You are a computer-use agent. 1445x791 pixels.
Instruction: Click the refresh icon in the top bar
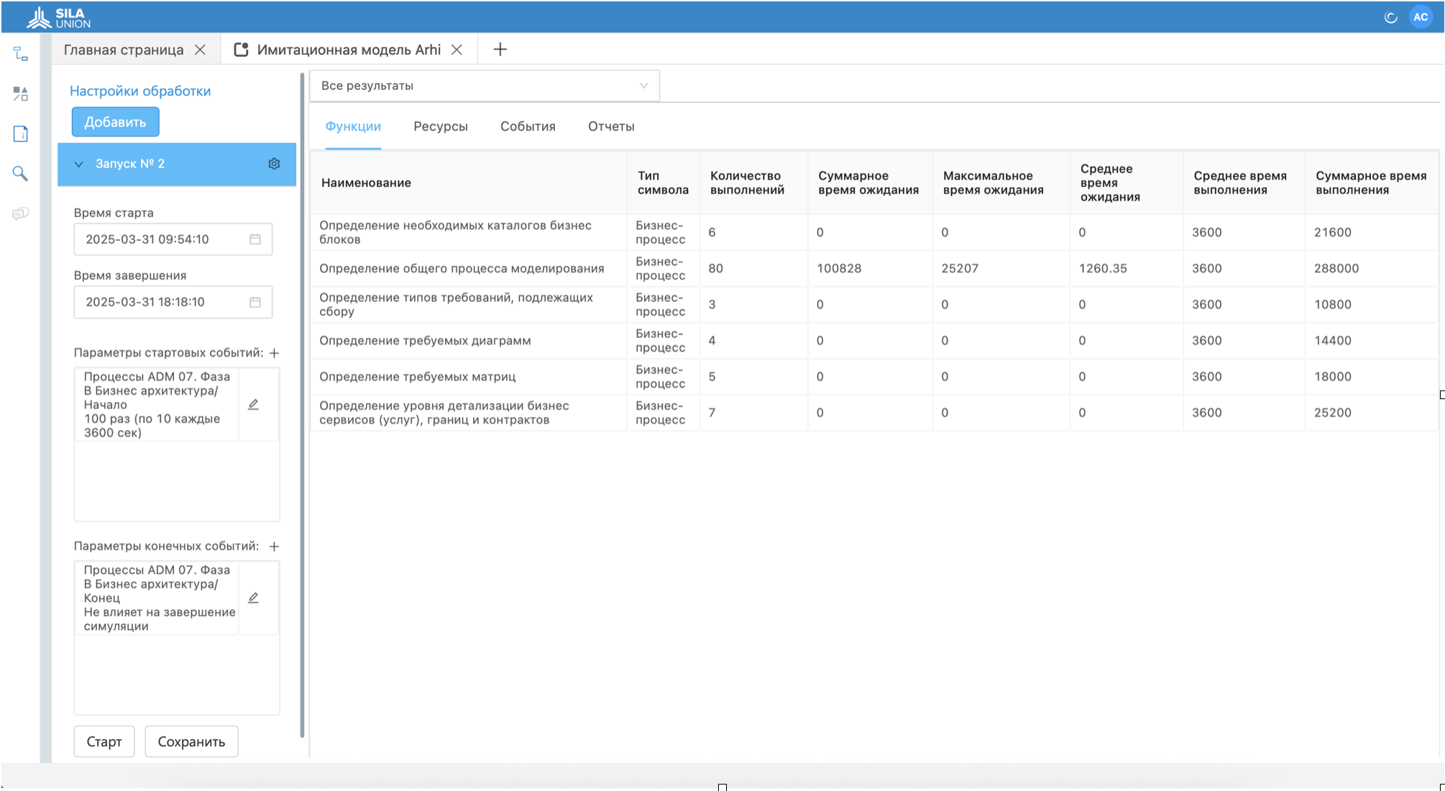(x=1390, y=17)
